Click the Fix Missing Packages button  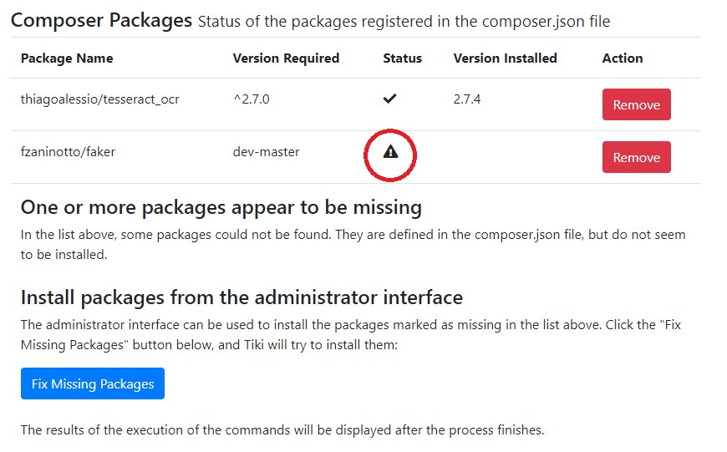[x=93, y=383]
